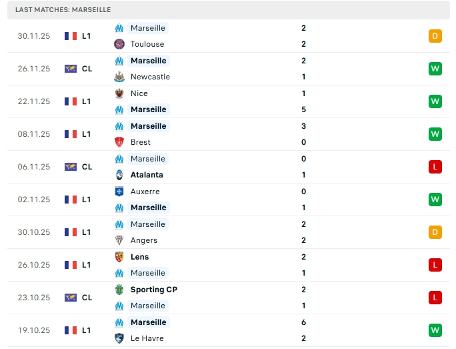The image size is (456, 349).
Task: Select the 22.11.25 Nice vs Marseille score
Action: coord(303,101)
